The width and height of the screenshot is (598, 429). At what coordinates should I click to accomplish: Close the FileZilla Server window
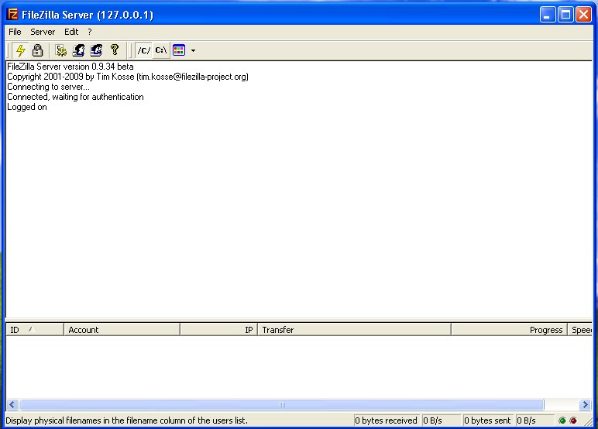point(583,15)
